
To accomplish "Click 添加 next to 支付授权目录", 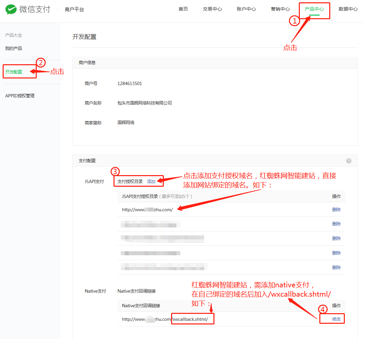I will coord(151,182).
